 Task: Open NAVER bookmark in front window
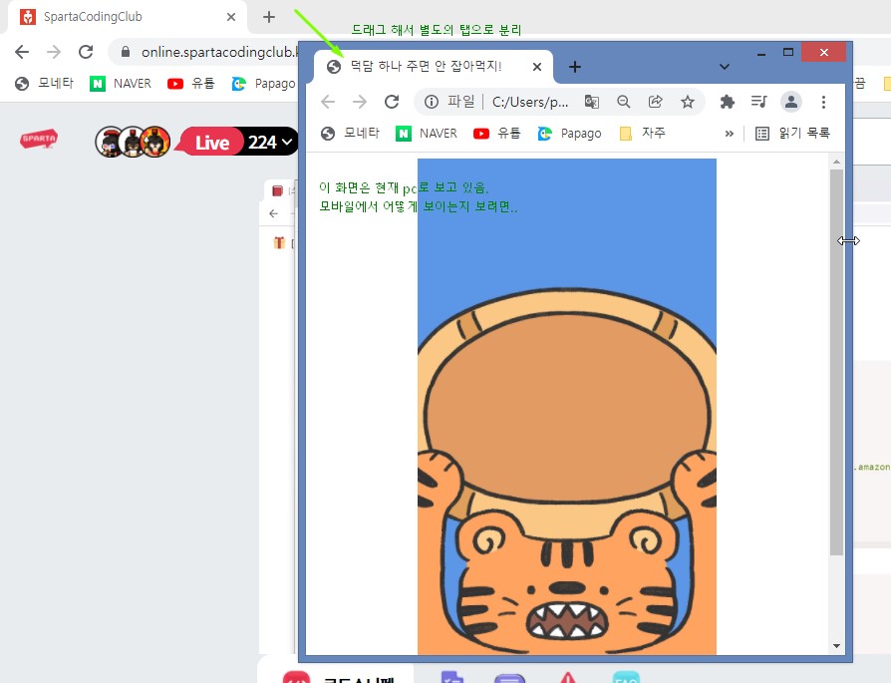[x=427, y=134]
